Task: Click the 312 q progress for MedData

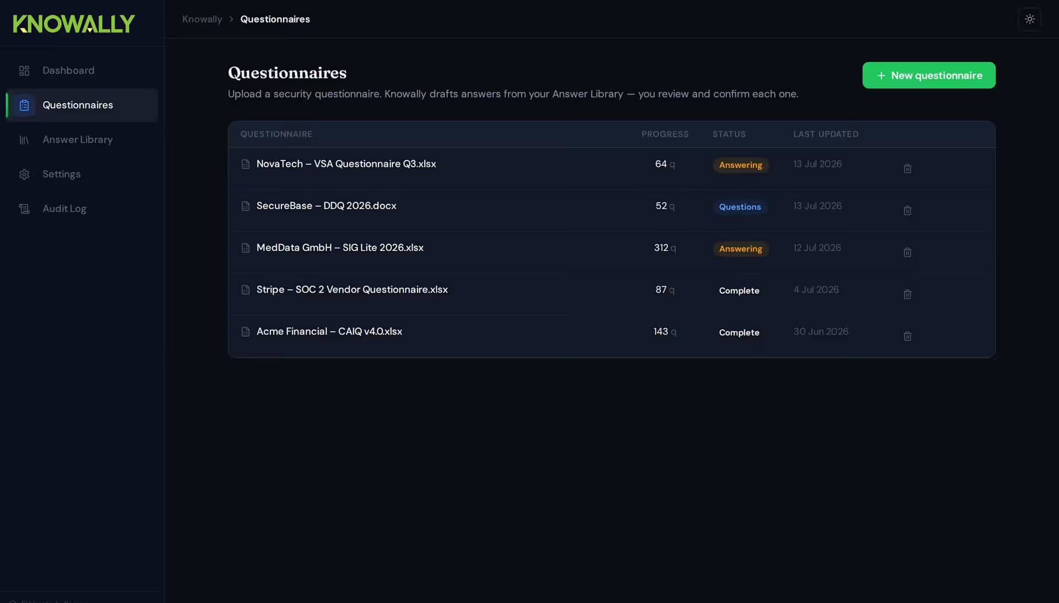Action: coord(665,248)
